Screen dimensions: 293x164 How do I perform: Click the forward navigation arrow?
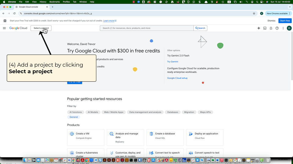click(9, 13)
